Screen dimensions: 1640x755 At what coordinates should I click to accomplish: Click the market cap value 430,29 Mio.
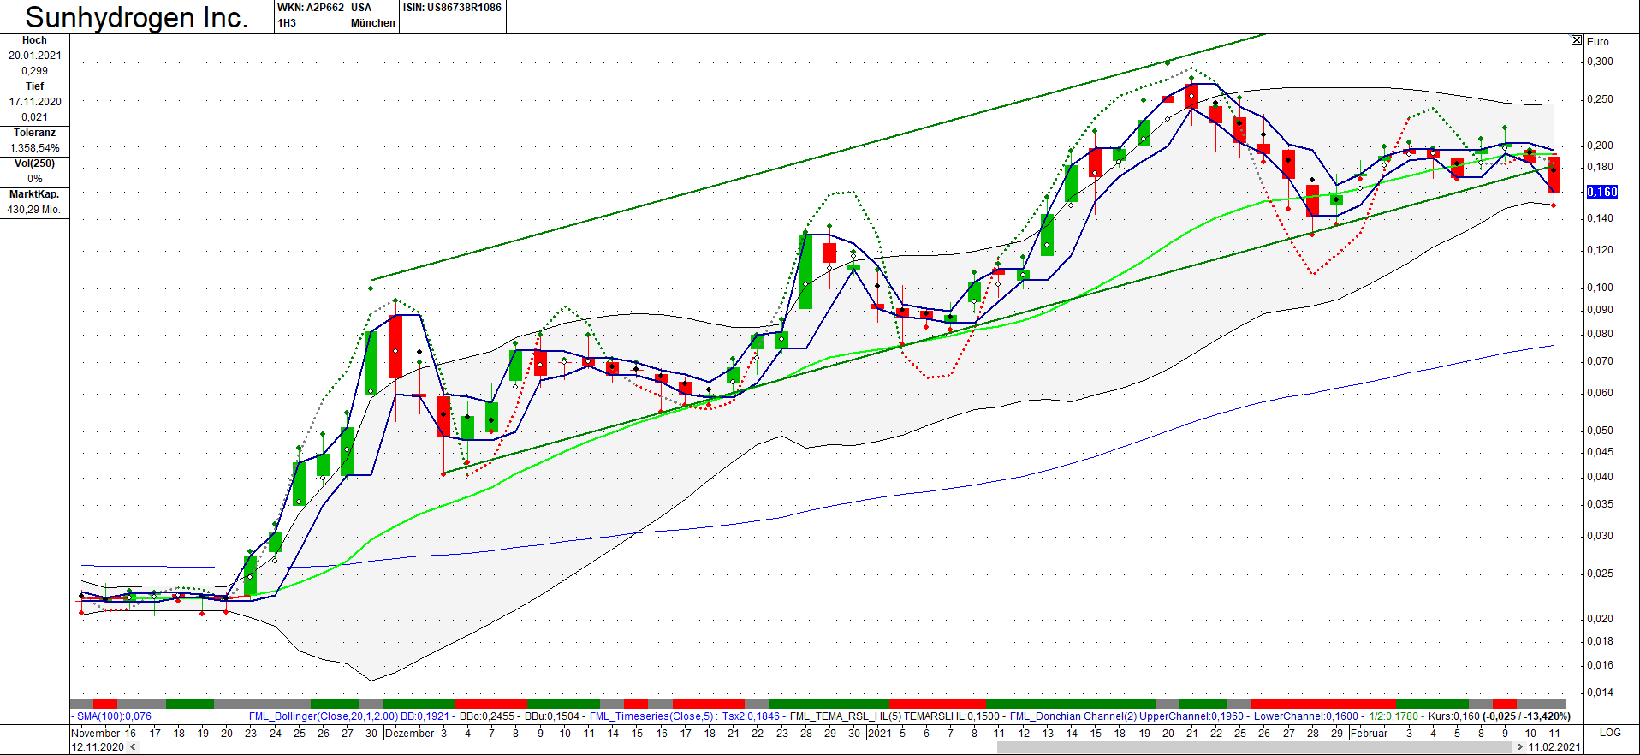(34, 210)
